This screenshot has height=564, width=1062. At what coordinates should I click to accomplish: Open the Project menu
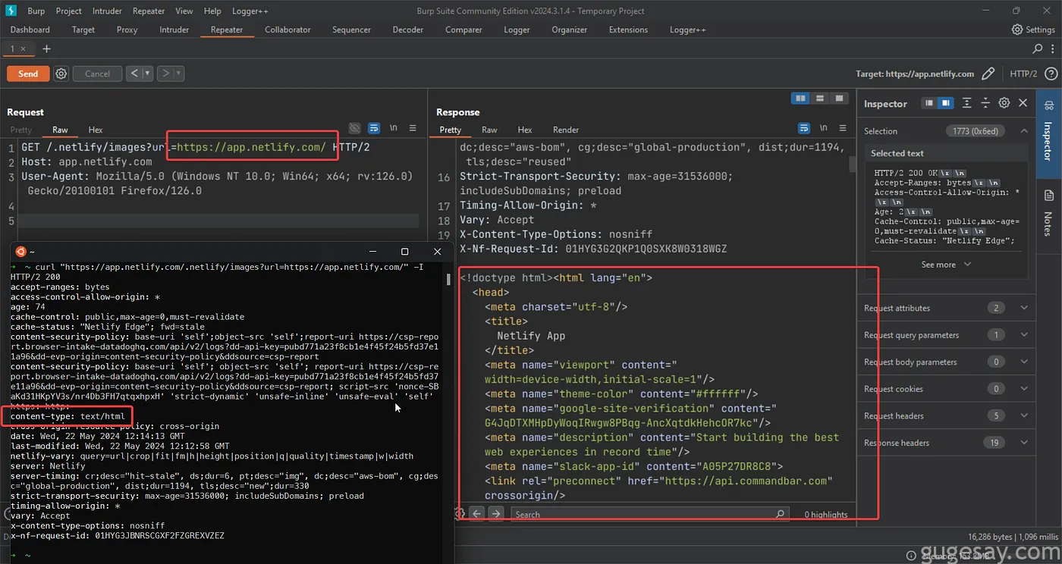click(68, 11)
